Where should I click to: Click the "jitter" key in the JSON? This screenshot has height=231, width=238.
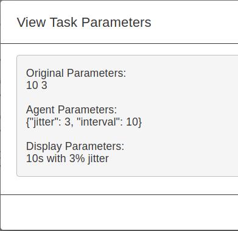click(x=44, y=122)
